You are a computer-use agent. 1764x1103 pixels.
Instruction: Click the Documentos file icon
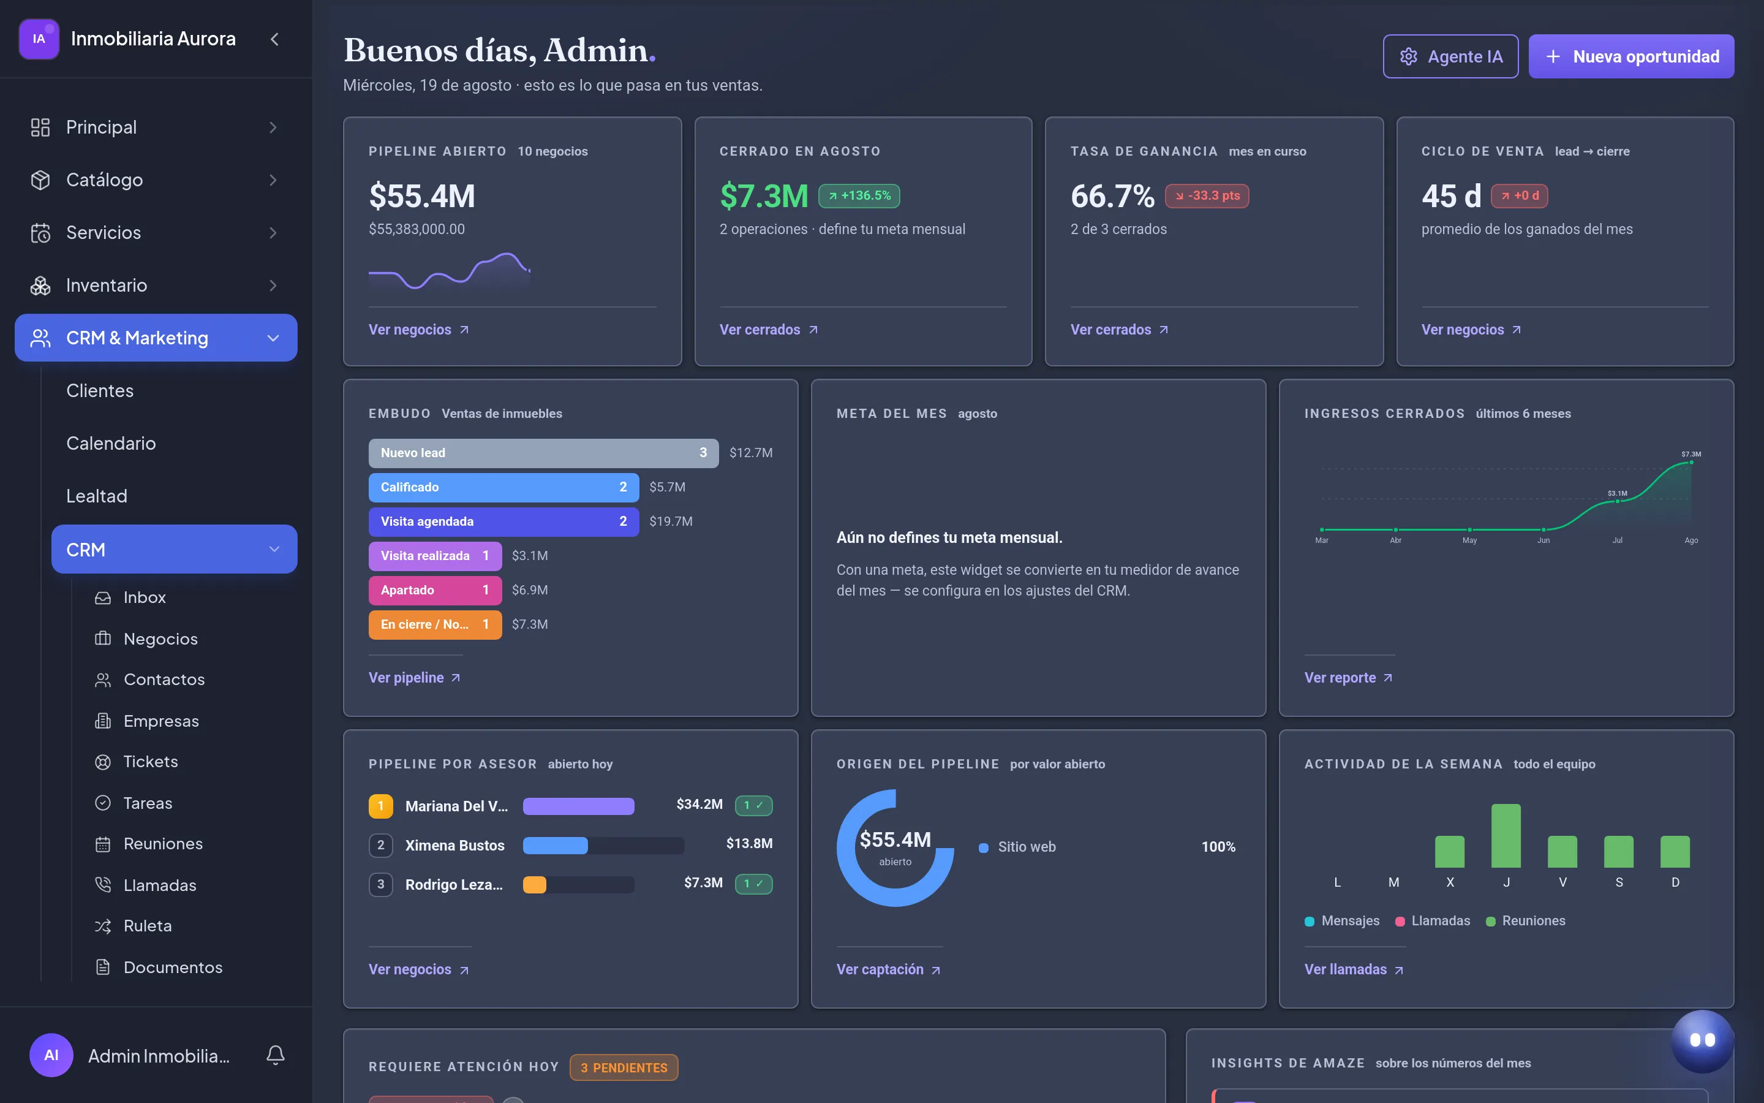tap(103, 966)
